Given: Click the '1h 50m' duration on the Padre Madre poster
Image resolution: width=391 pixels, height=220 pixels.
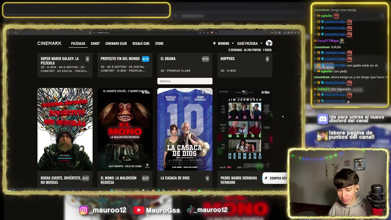Looking at the screenshot, I should (265, 92).
